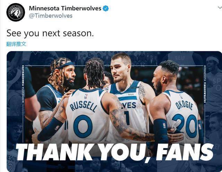This screenshot has height=172, width=222.
Task: Select the tweet text 'See you next season.'
Action: 50,34
